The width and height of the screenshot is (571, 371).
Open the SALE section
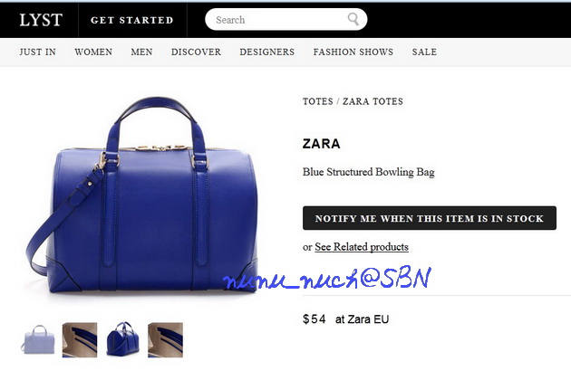point(424,52)
